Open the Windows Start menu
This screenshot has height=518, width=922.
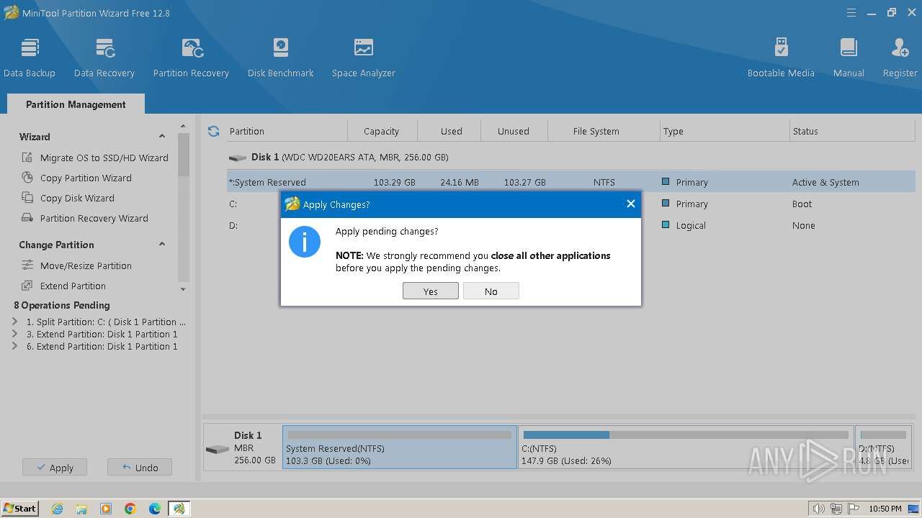[x=20, y=509]
